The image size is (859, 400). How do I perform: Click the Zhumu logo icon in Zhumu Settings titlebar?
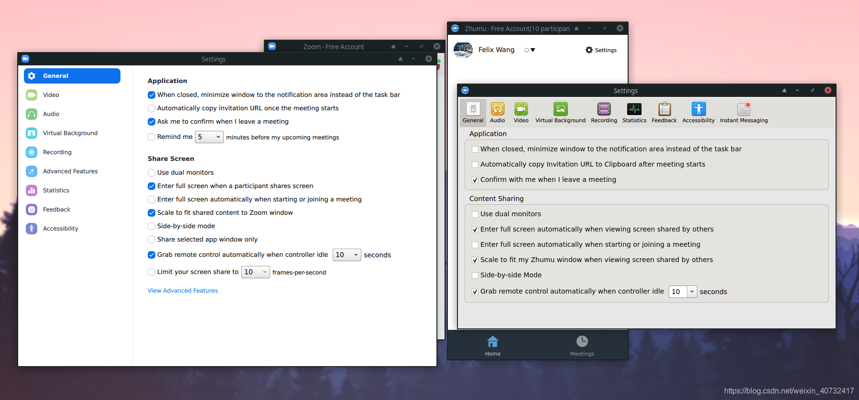click(465, 90)
